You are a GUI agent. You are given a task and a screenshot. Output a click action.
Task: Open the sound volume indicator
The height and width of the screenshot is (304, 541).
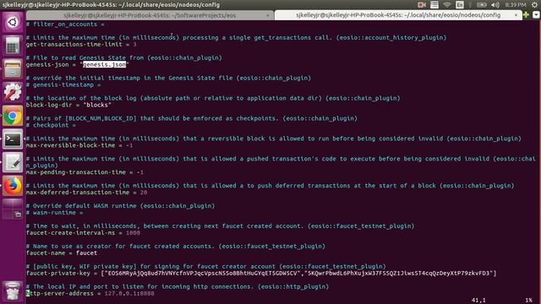coord(495,4)
